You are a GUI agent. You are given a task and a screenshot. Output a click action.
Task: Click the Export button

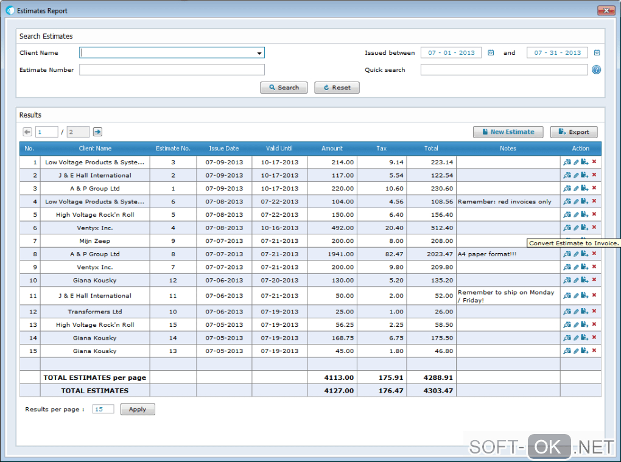(574, 132)
